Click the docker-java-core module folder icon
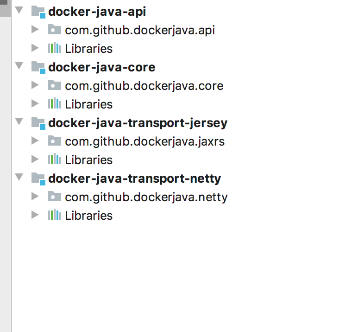Screen dimensions: 352x332 tap(38, 68)
